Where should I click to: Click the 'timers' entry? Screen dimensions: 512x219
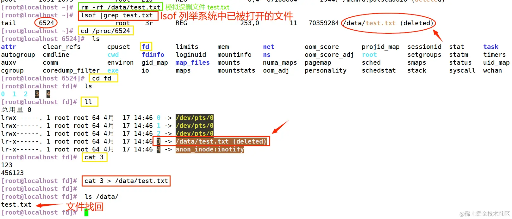pos(495,55)
